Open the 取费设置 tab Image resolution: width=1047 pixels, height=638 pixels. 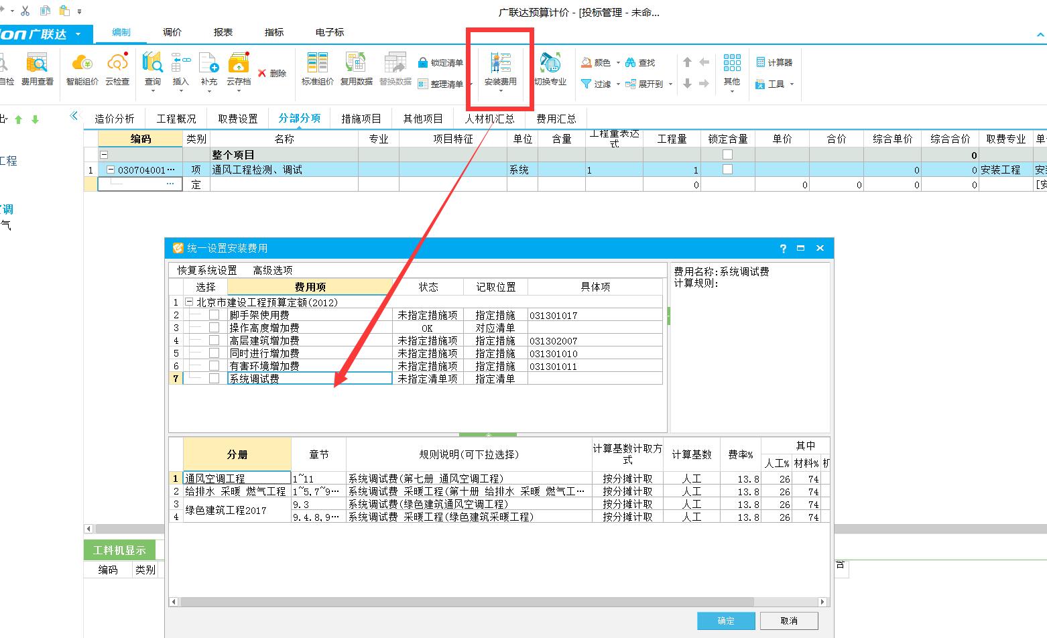[238, 119]
